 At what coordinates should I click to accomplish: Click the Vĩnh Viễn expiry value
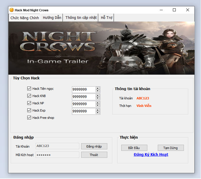(x=144, y=106)
